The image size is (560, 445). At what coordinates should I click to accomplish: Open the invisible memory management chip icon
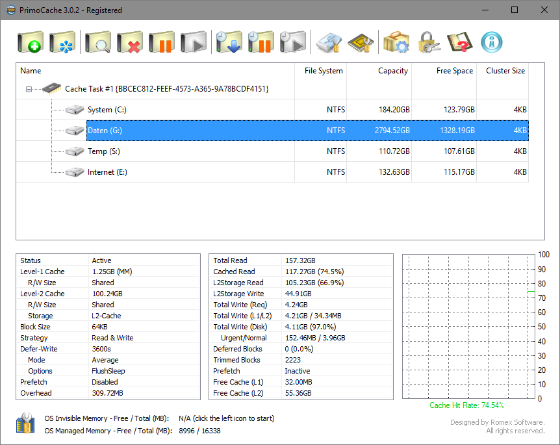click(361, 43)
